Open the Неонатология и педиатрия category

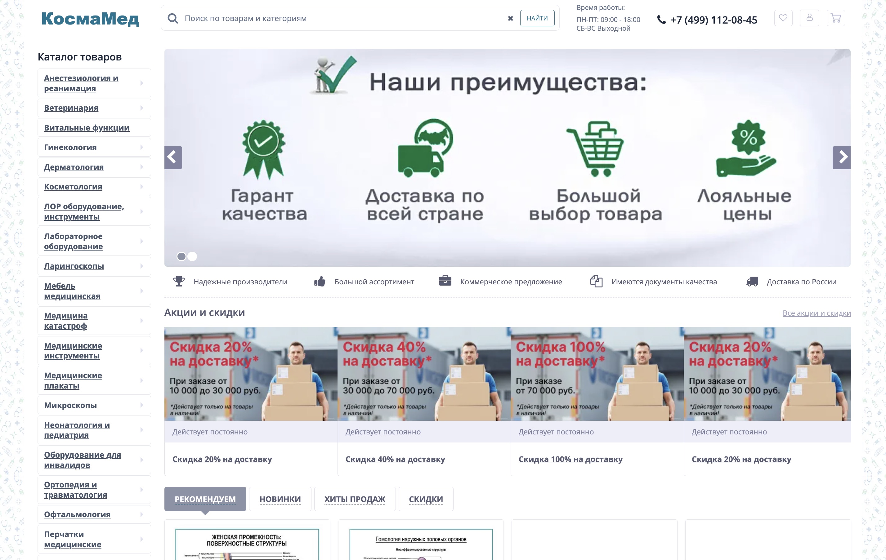click(x=77, y=430)
